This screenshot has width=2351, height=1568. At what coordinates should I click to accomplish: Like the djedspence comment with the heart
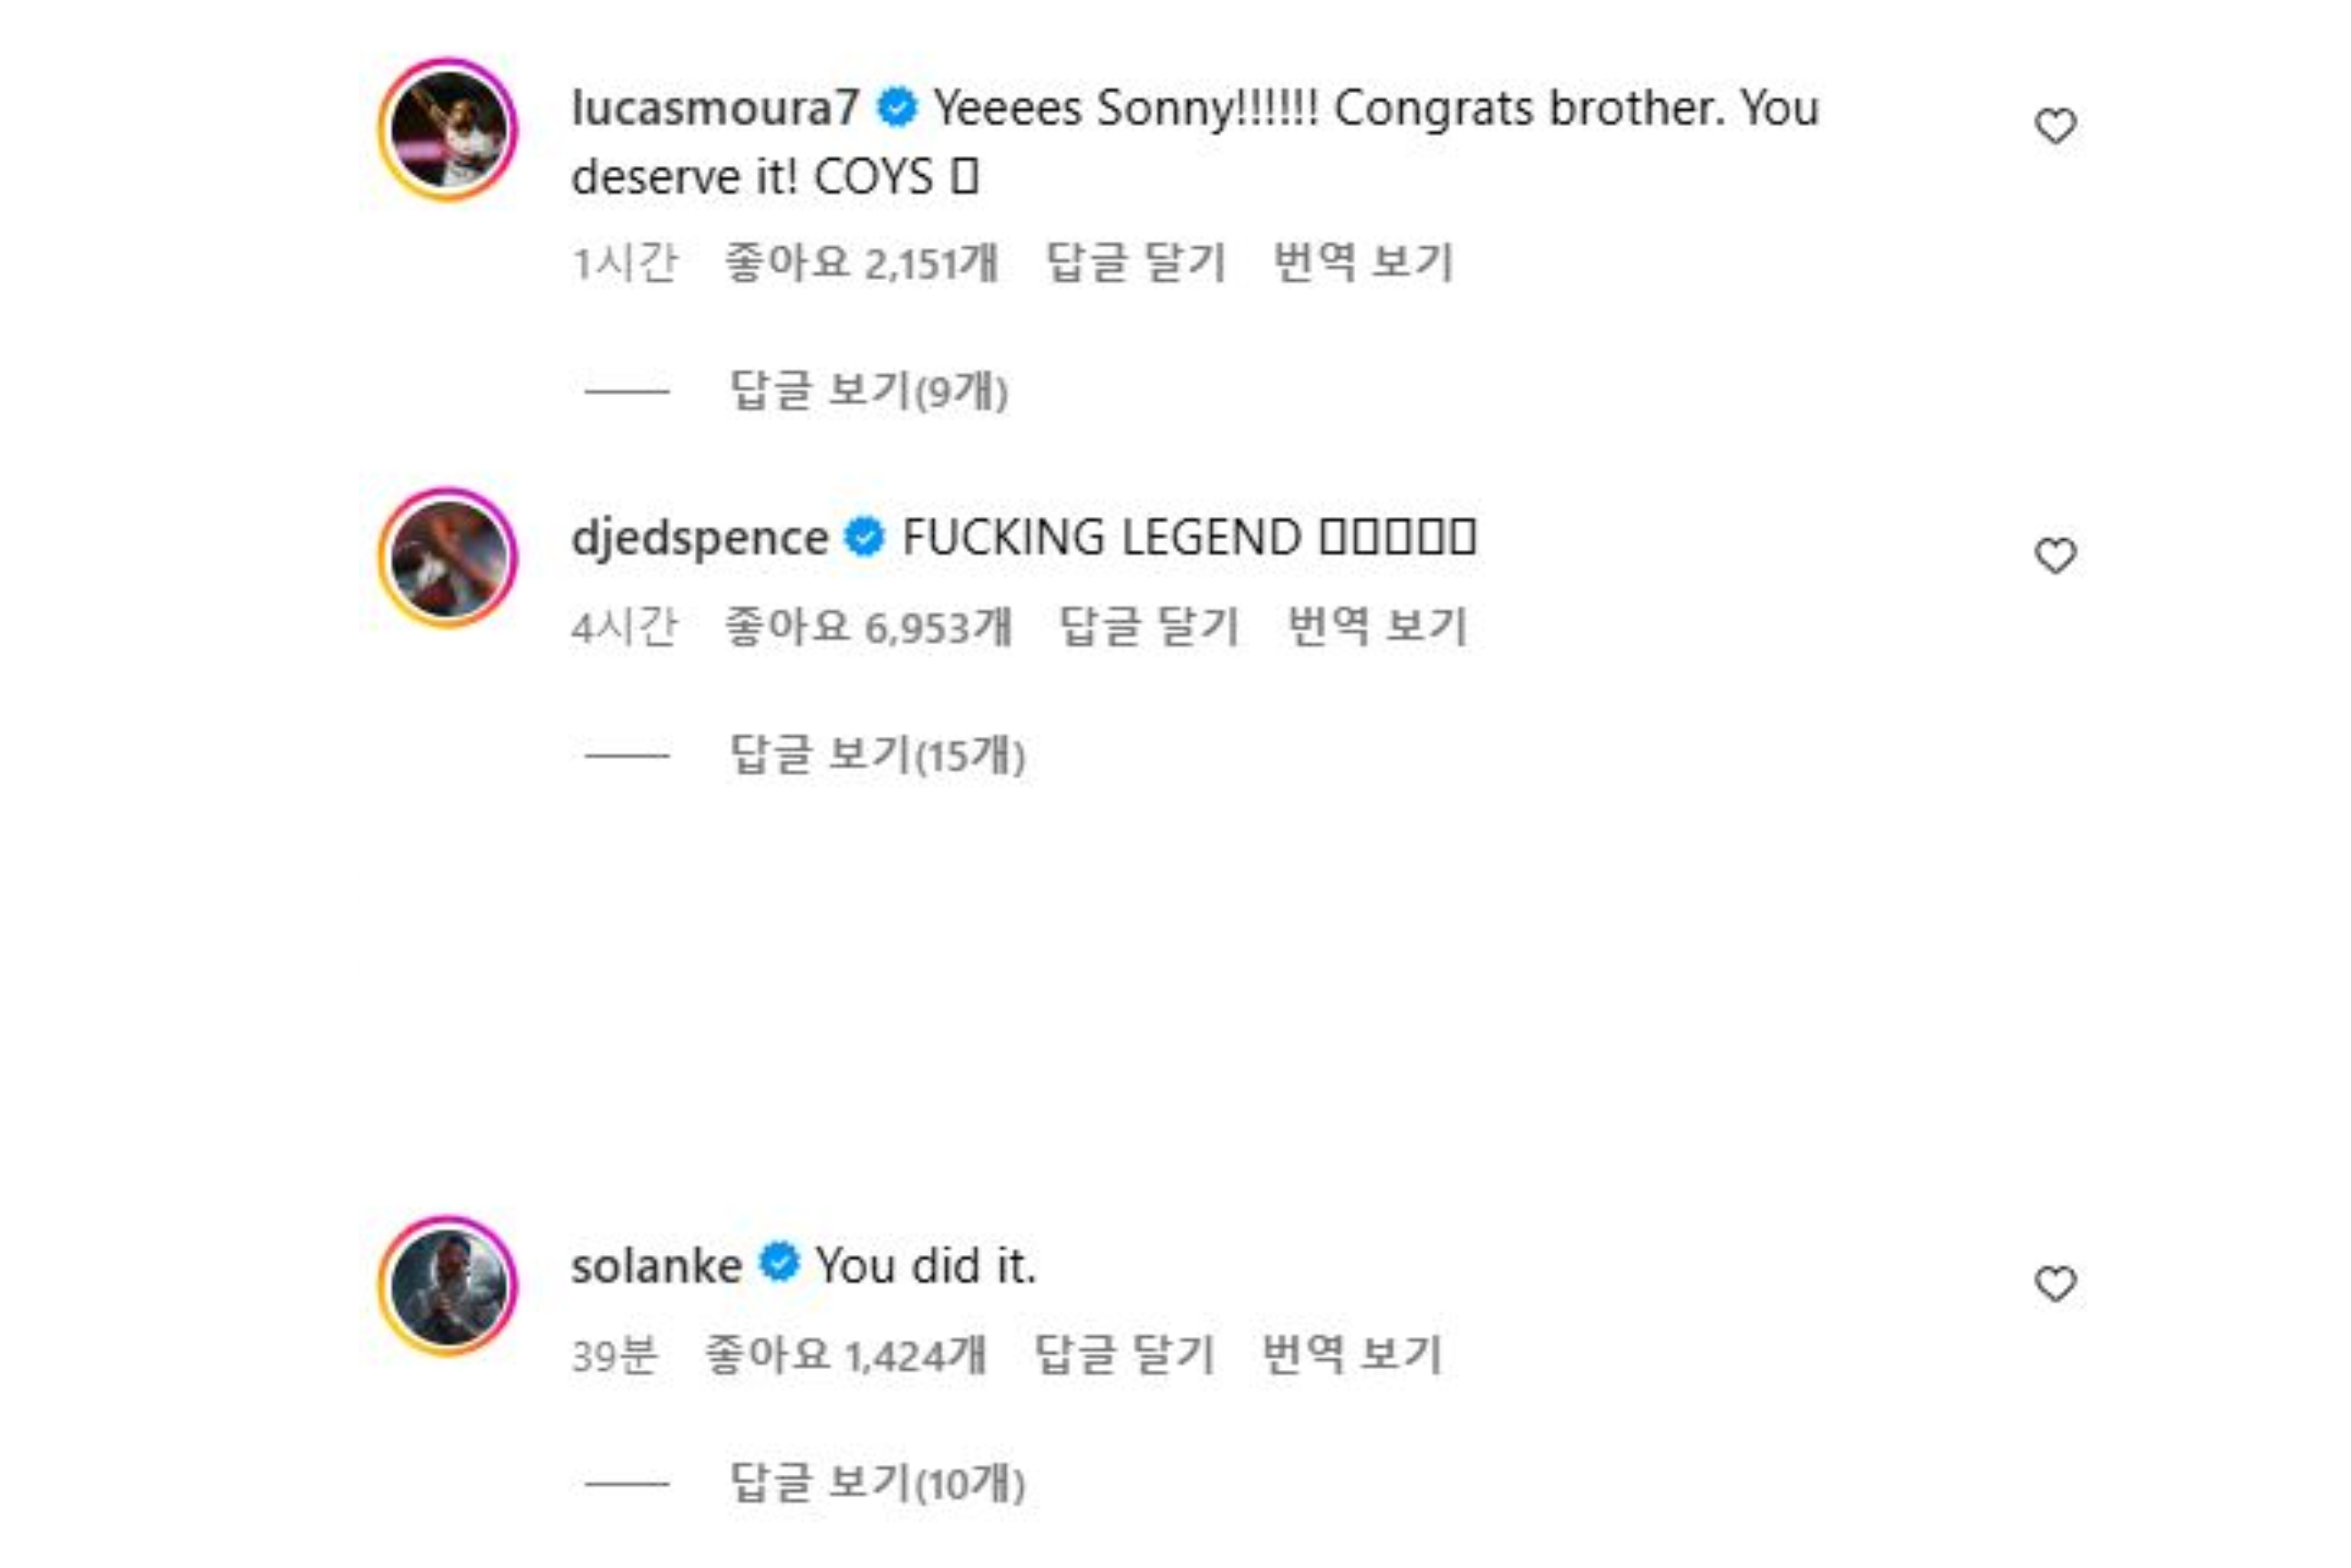coord(2056,556)
